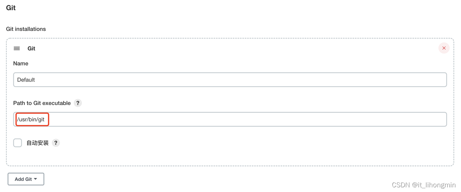Click the CSDN @it_lihongmin watermark
This screenshot has height=192, width=461.
click(424, 185)
